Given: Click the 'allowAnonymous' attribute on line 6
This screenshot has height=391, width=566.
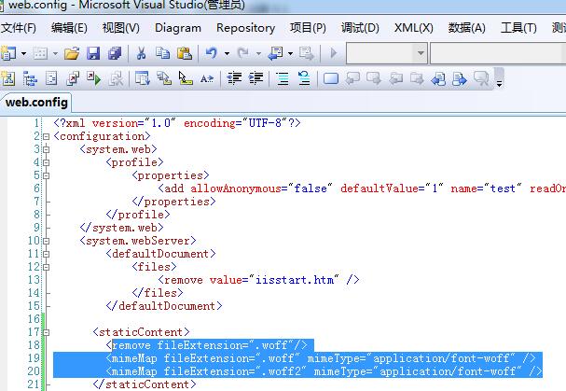Looking at the screenshot, I should (236, 189).
